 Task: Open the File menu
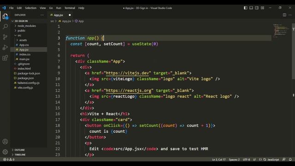(x=11, y=8)
